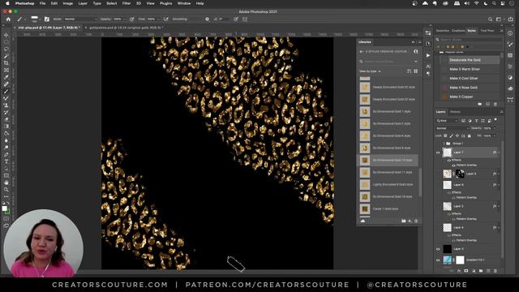Toggle pressure for opacity button

coord(131,19)
